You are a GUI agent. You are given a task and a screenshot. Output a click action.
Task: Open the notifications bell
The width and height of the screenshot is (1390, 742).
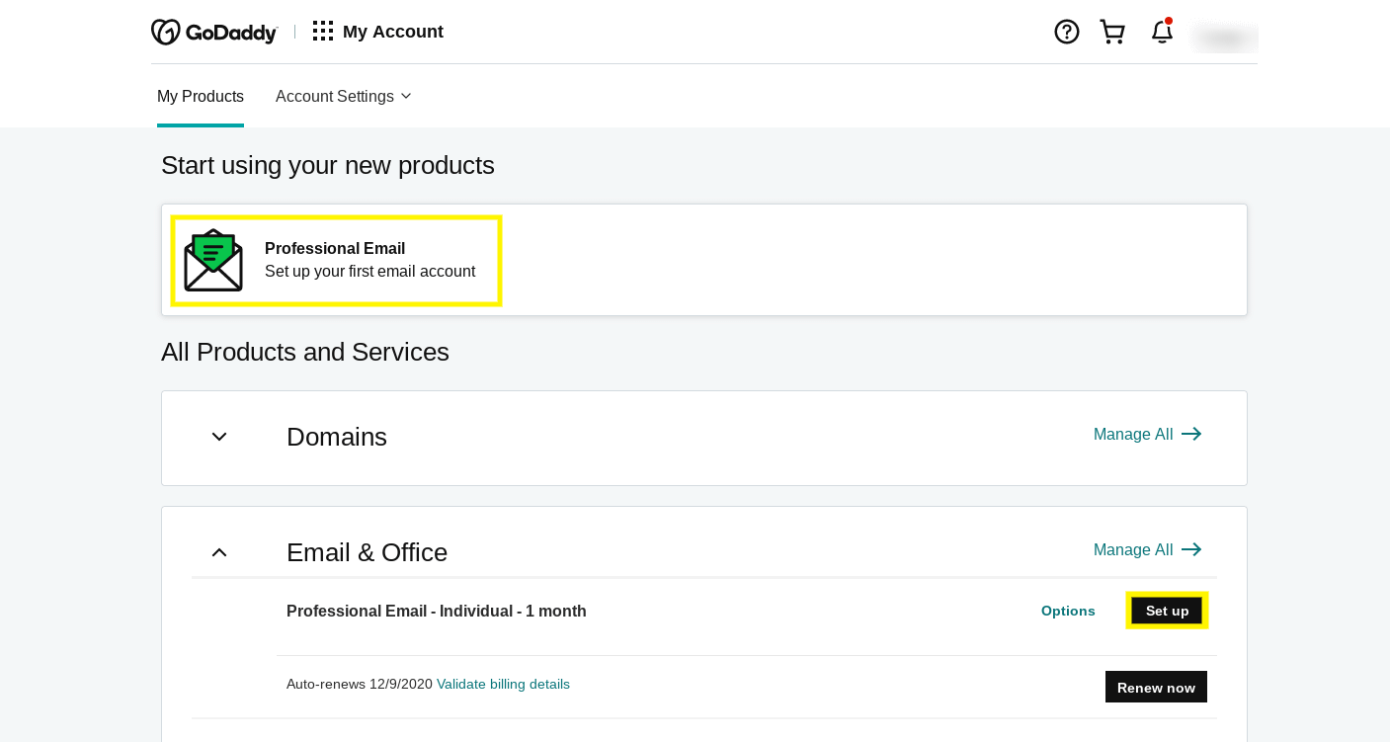pyautogui.click(x=1162, y=32)
